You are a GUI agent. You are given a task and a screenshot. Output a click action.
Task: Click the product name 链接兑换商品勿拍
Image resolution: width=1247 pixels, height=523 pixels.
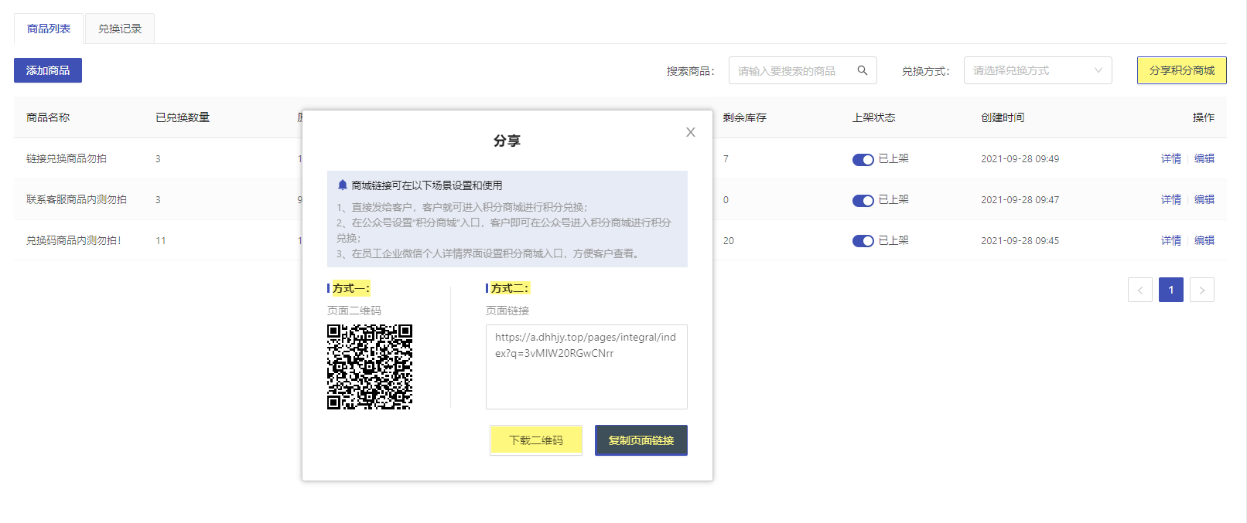tap(67, 158)
